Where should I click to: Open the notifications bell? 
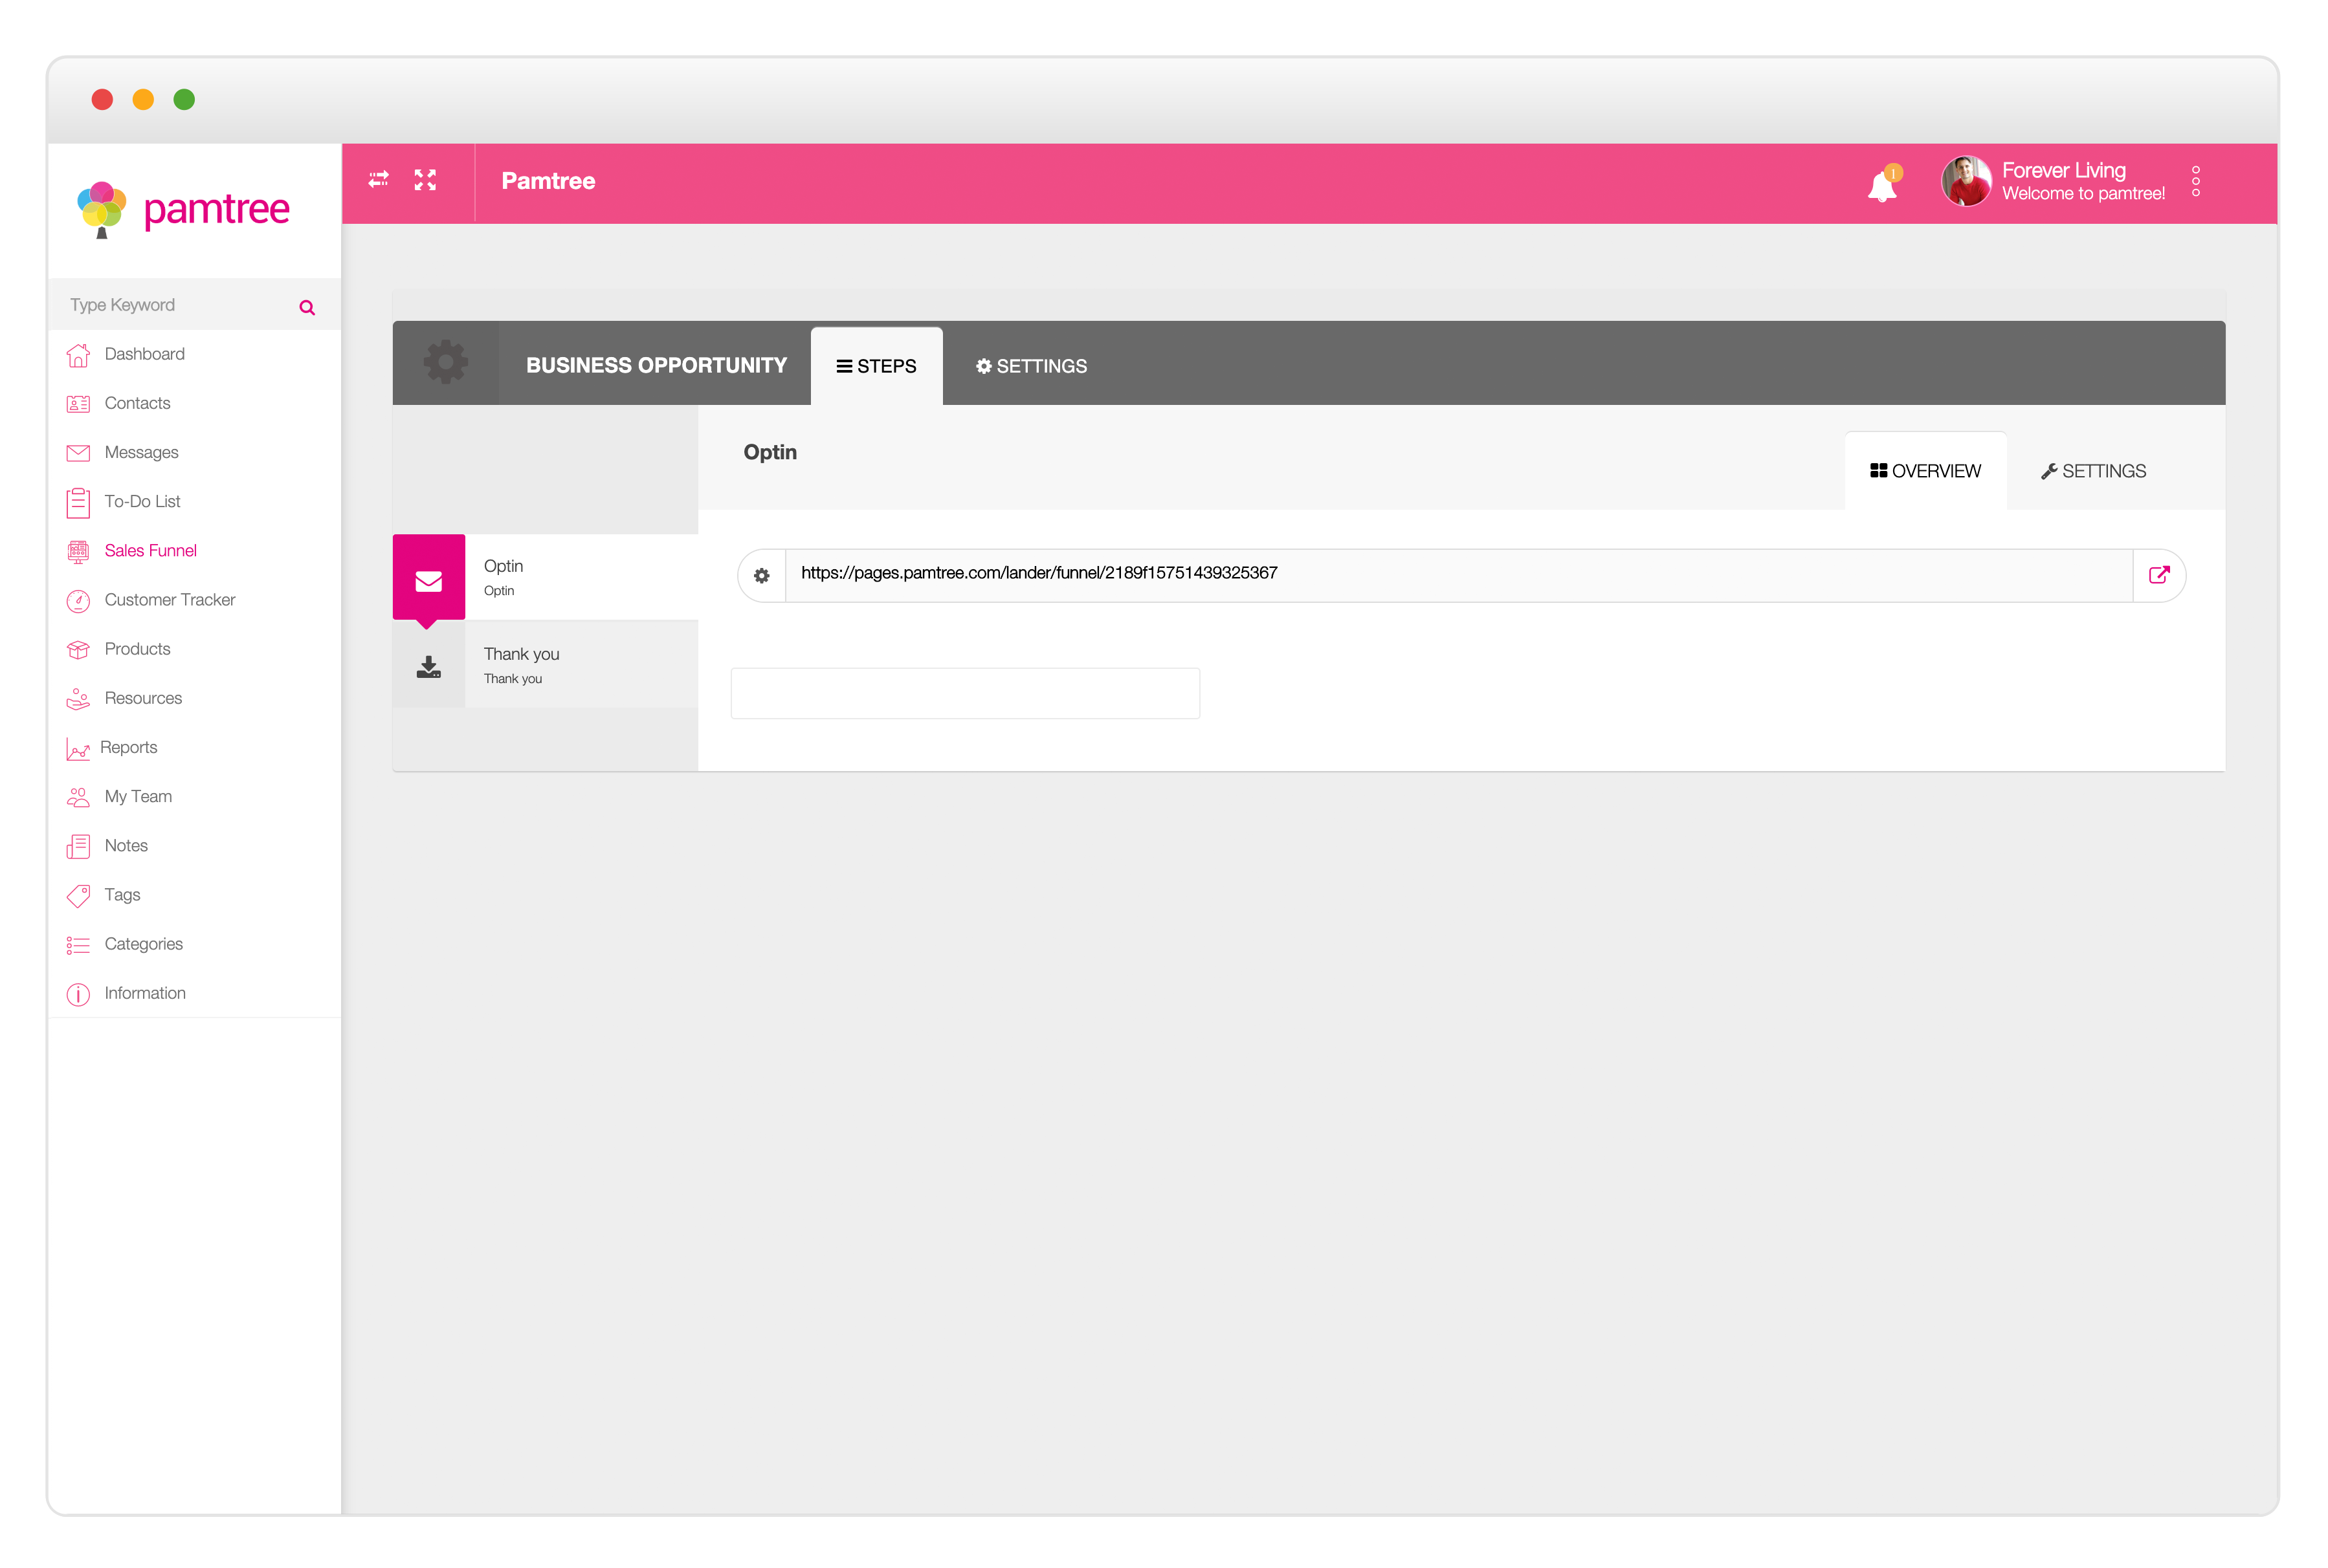click(x=1883, y=184)
